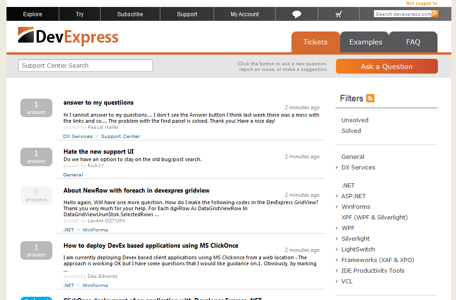Click WinForms breadcrumb under Levent ÖZTÜRK's ticket
456x300 pixels.
[95, 230]
